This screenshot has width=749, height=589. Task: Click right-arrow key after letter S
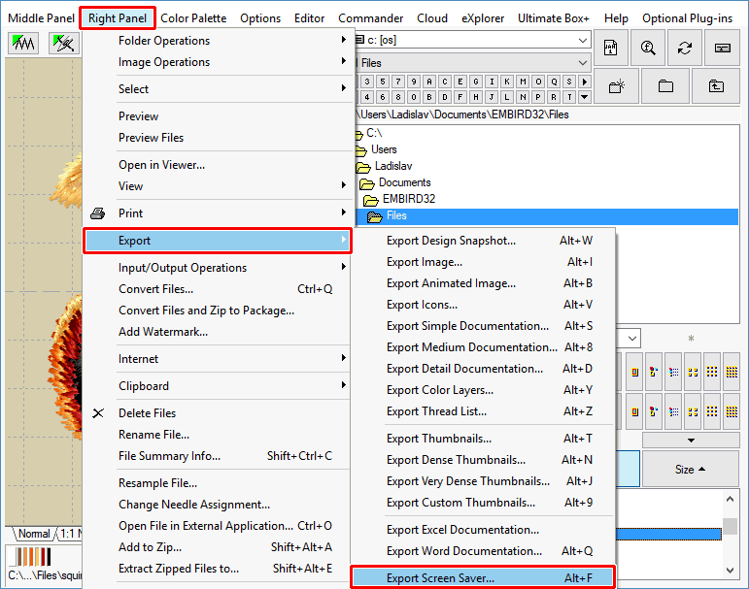(x=584, y=82)
